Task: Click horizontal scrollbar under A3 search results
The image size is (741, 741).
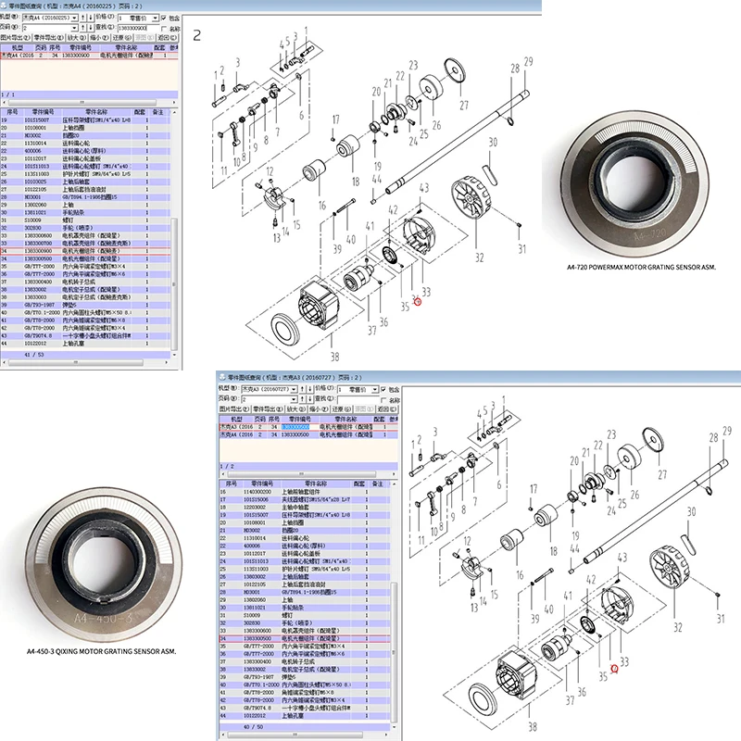Action: (308, 473)
